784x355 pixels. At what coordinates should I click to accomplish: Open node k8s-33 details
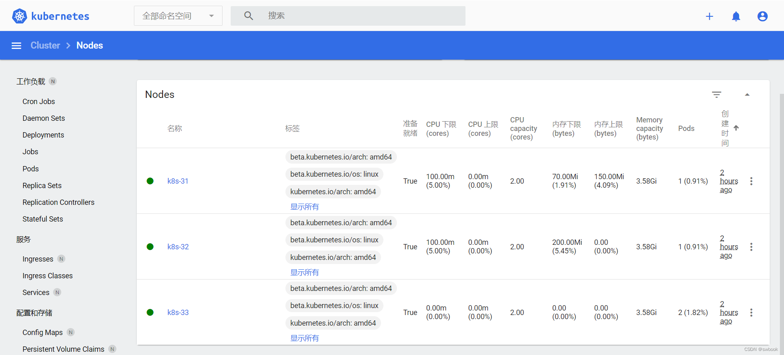coord(178,313)
